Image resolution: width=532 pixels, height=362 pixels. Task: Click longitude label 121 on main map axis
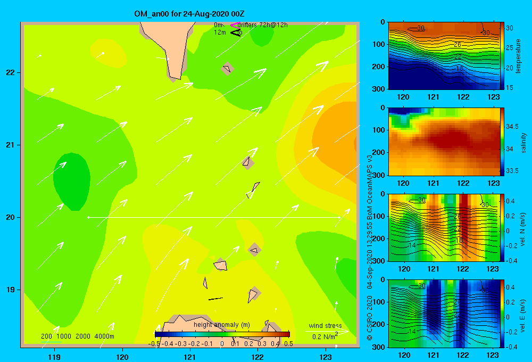[x=190, y=357]
